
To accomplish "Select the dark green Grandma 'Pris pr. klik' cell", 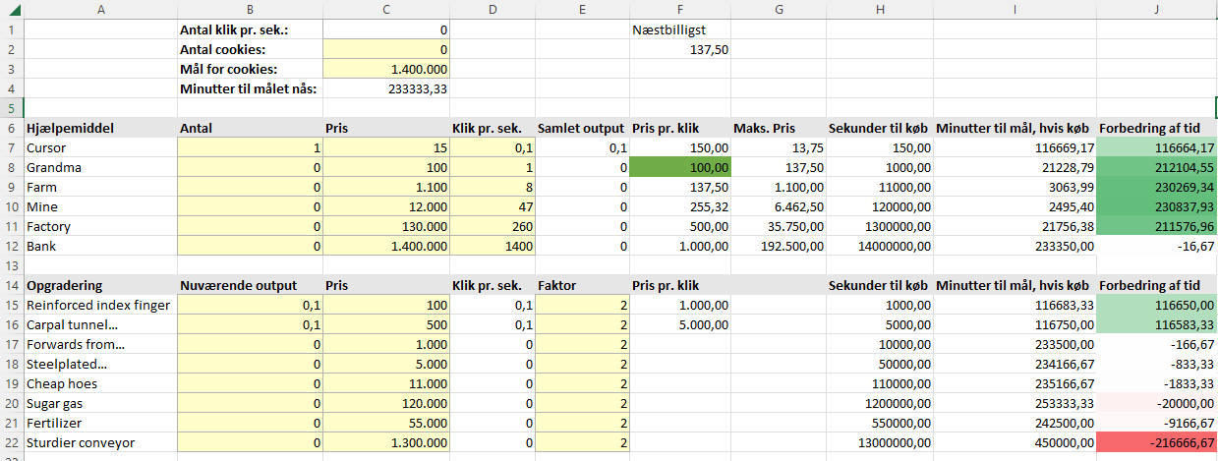I will [679, 167].
